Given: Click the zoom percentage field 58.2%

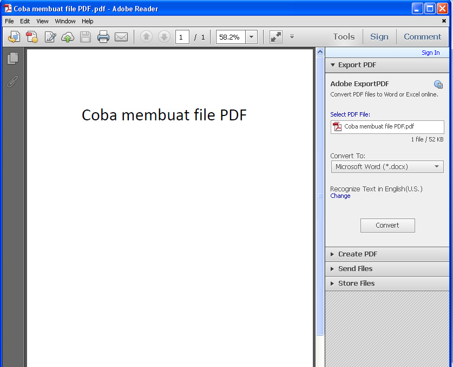Looking at the screenshot, I should (231, 37).
